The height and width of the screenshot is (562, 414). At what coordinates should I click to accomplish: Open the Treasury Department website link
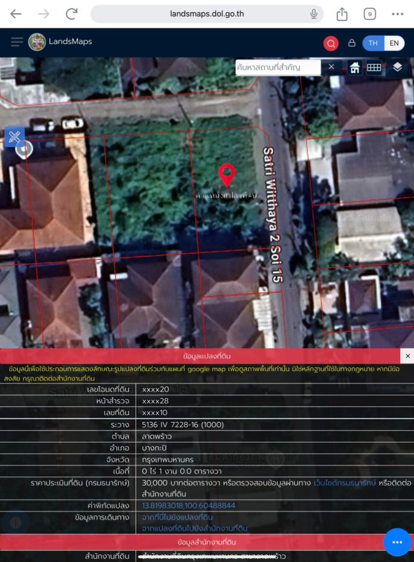[345, 483]
